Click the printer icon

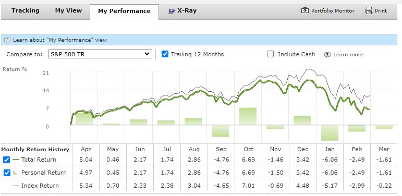pyautogui.click(x=369, y=11)
